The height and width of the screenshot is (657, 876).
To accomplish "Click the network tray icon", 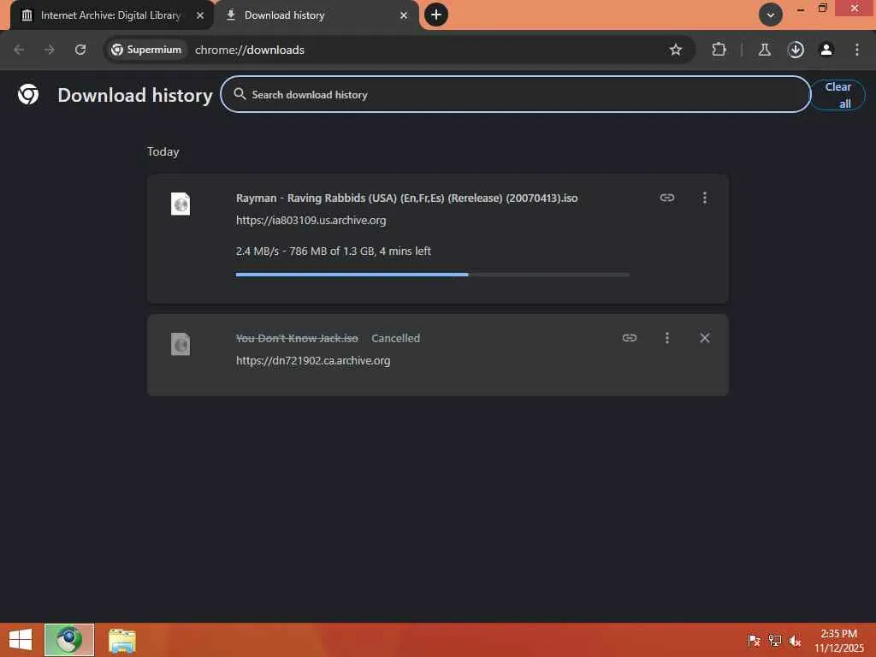I will point(775,640).
